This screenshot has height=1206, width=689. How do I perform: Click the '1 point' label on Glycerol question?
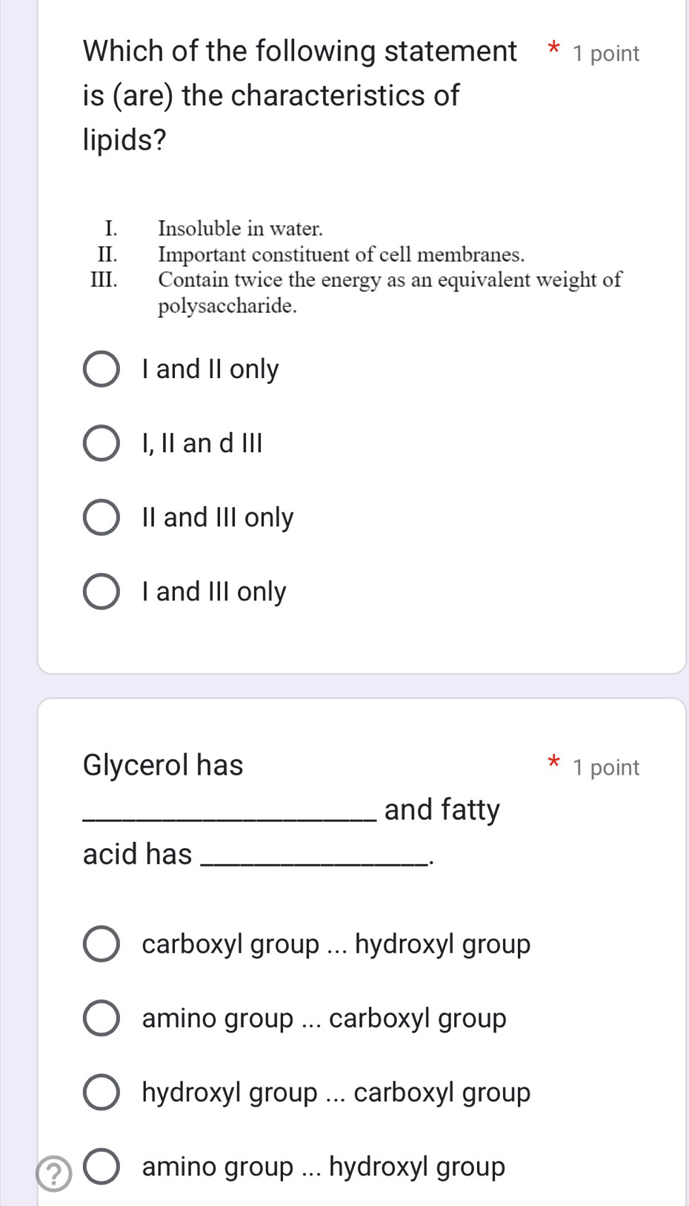click(605, 766)
